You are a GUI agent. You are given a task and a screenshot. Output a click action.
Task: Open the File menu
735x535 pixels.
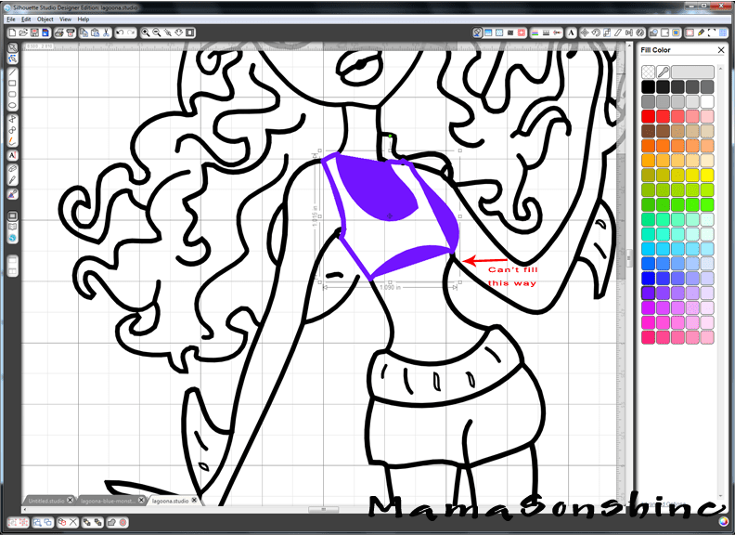point(10,19)
